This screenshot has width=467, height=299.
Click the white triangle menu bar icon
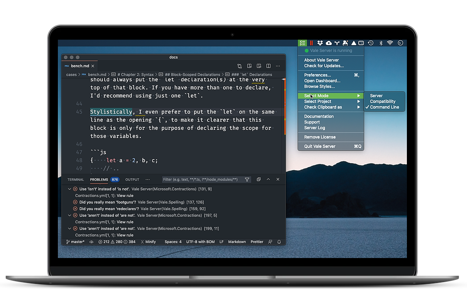(353, 43)
